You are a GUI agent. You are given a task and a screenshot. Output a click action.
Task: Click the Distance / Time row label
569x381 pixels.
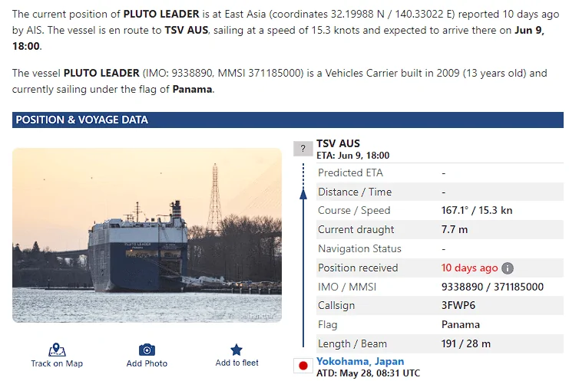[355, 192]
